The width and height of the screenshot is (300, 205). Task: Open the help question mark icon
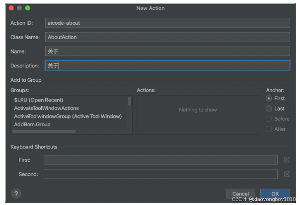(16, 194)
